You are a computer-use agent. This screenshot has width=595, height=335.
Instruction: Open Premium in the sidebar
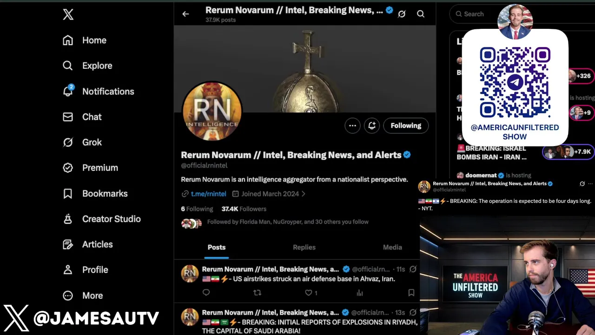click(91, 167)
